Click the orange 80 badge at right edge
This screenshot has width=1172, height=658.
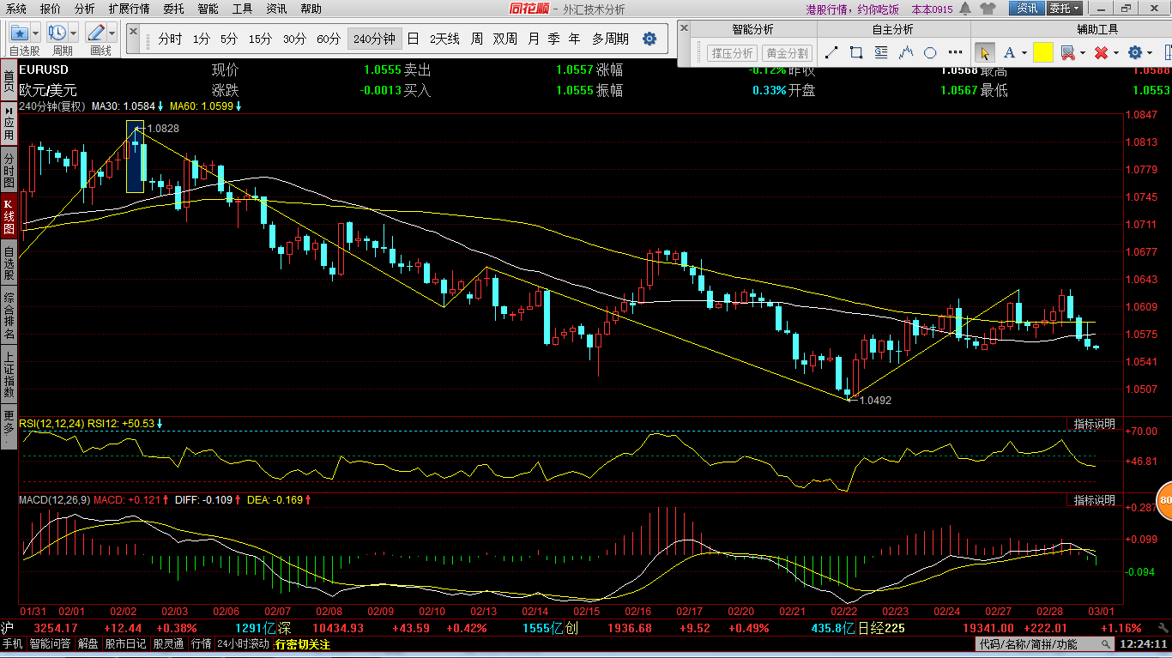coord(1165,500)
